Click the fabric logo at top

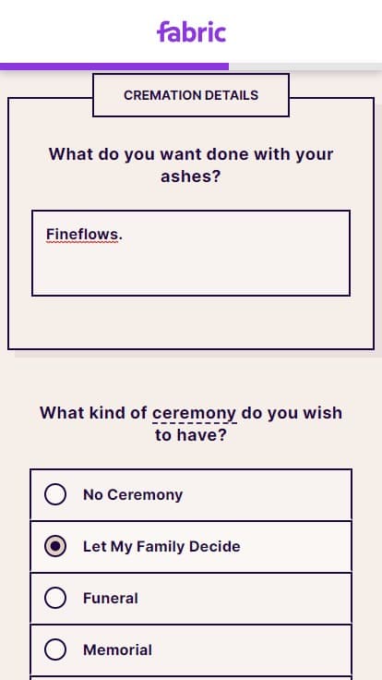(x=191, y=31)
